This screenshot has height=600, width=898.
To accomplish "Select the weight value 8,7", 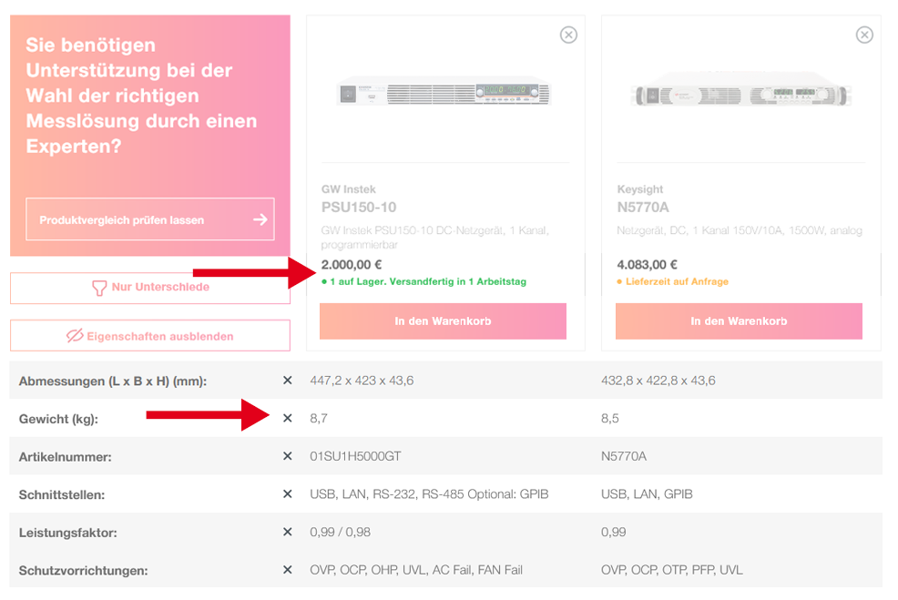I will pyautogui.click(x=319, y=419).
